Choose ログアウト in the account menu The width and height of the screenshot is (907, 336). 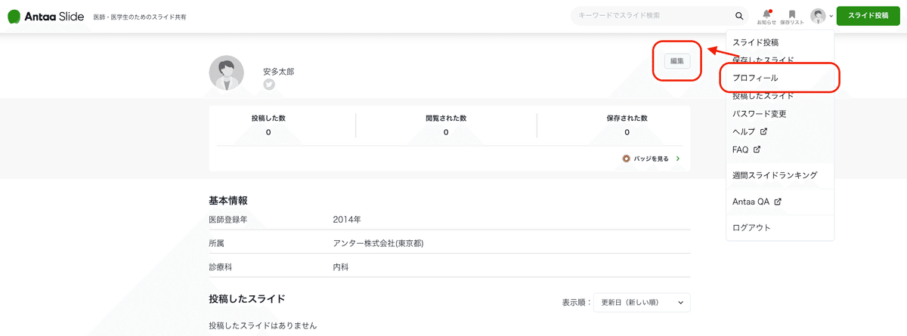coord(751,227)
